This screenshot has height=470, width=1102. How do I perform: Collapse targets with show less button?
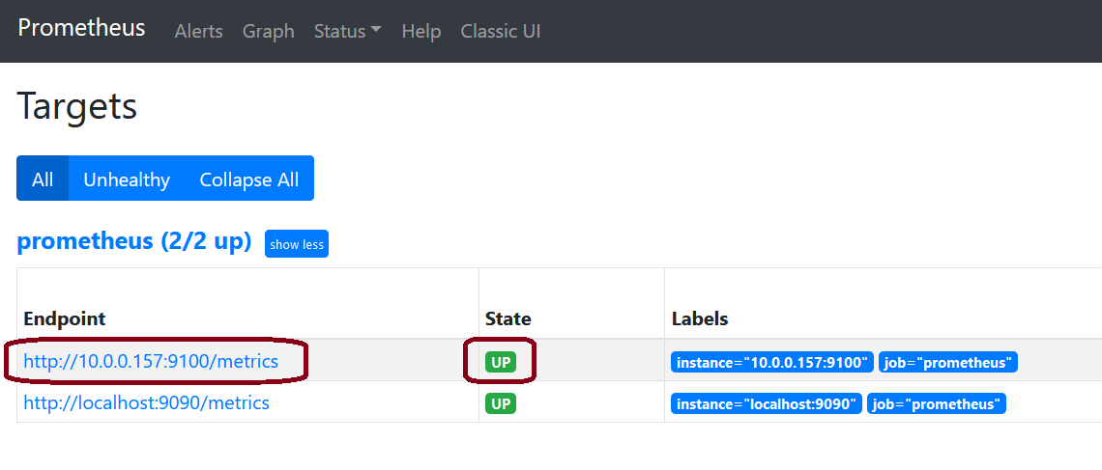pyautogui.click(x=297, y=244)
